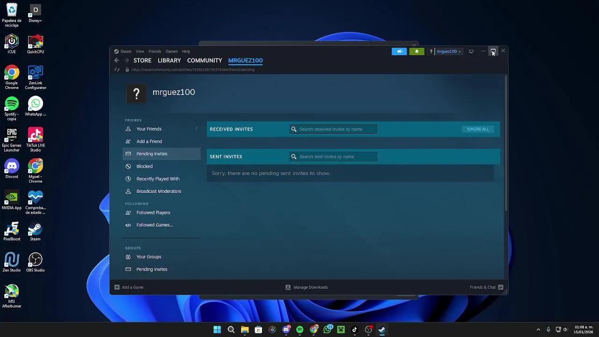Open Zen Studio desktop shortcut
Image resolution: width=599 pixels, height=337 pixels.
coord(12,263)
